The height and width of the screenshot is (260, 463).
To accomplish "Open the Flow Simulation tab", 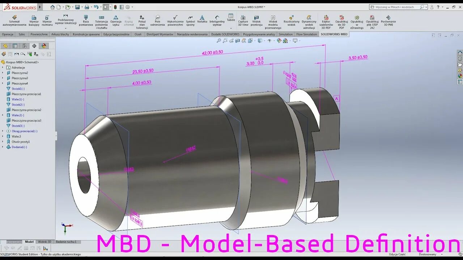I will click(x=307, y=34).
